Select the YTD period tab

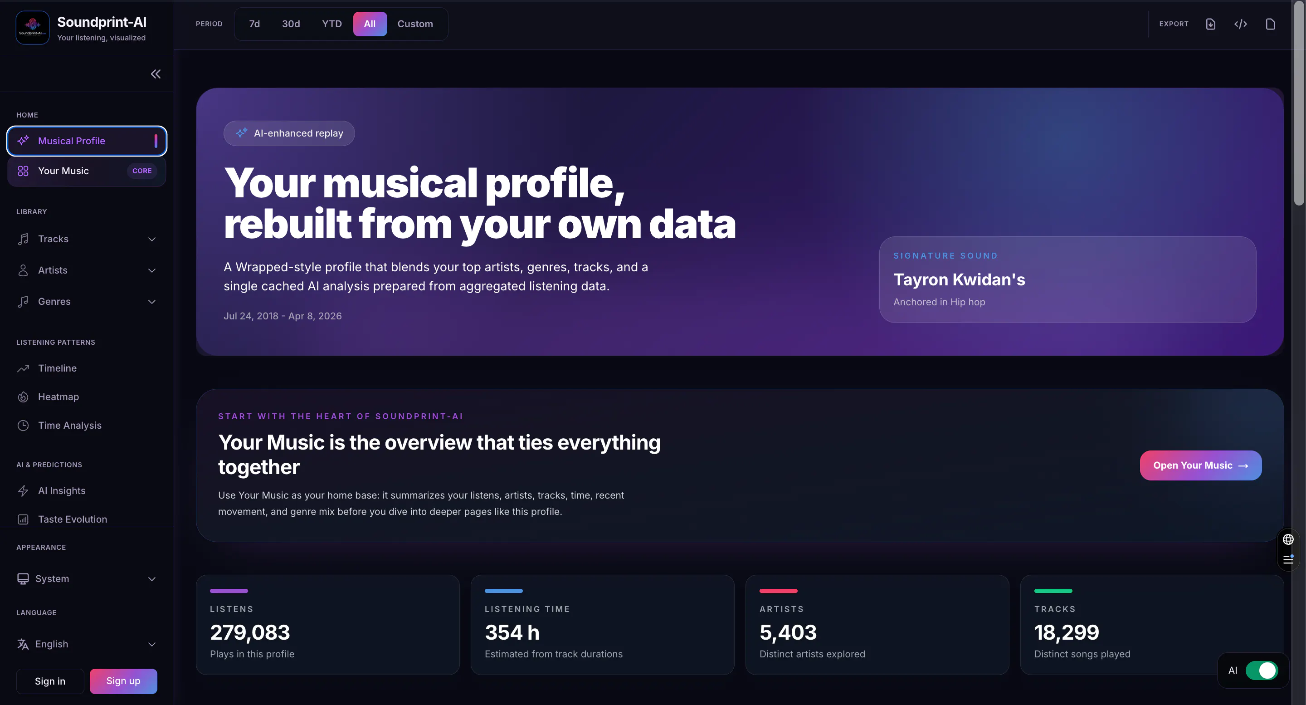point(332,24)
